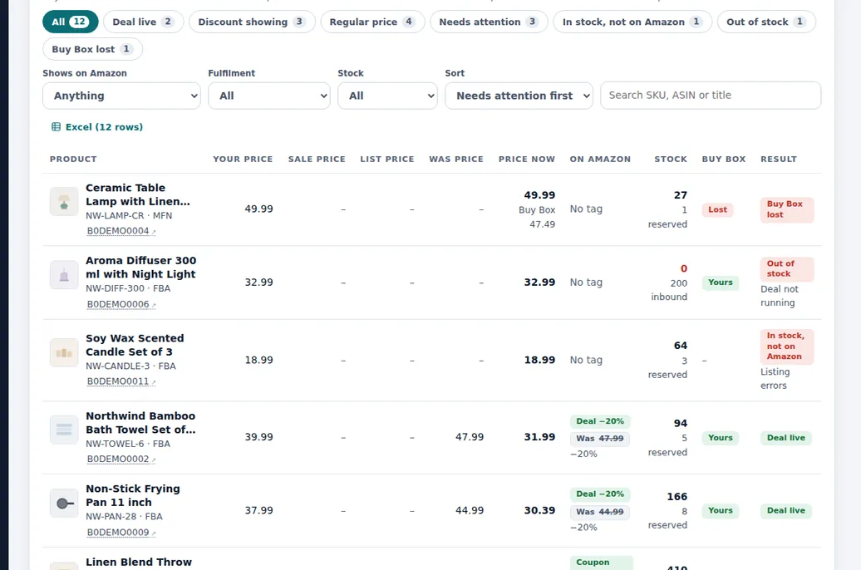Click the ON AMAZON column header
Viewport: 861px width, 570px height.
(600, 160)
